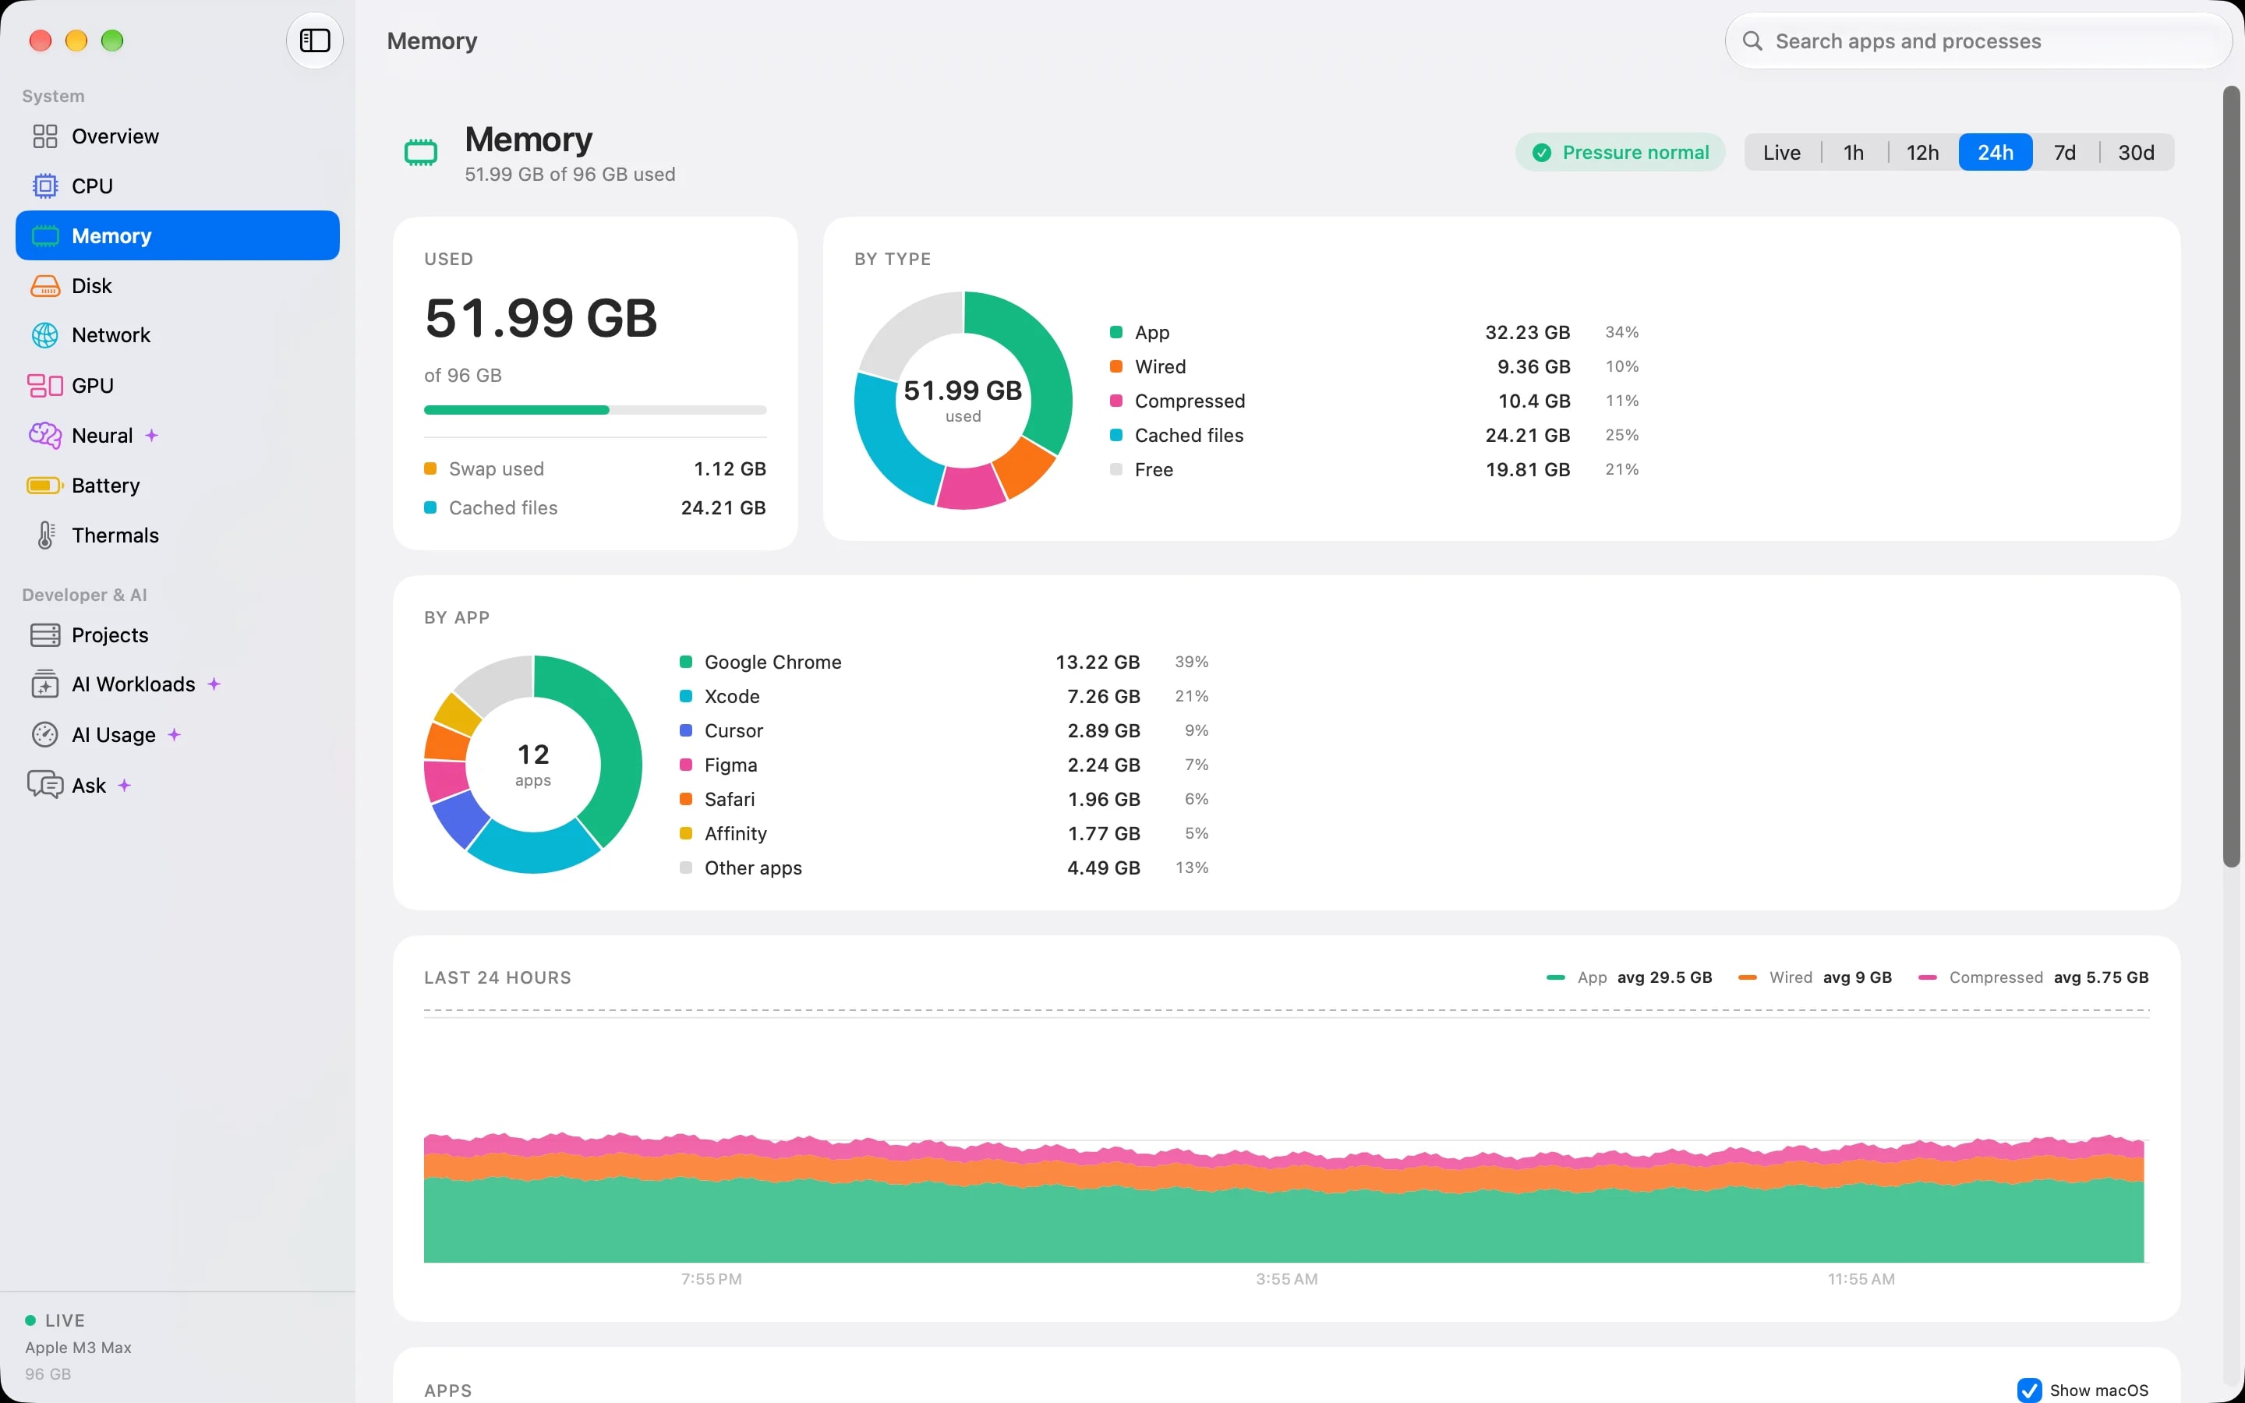Open AI Workloads via its sidebar icon
Viewport: 2245px width, 1403px height.
pos(44,684)
